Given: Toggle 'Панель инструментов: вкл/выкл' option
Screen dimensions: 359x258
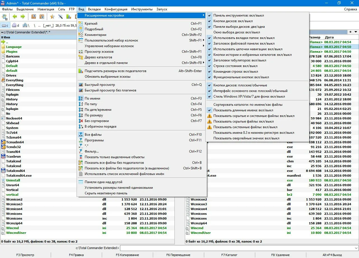Looking at the screenshot, I should (238, 15).
